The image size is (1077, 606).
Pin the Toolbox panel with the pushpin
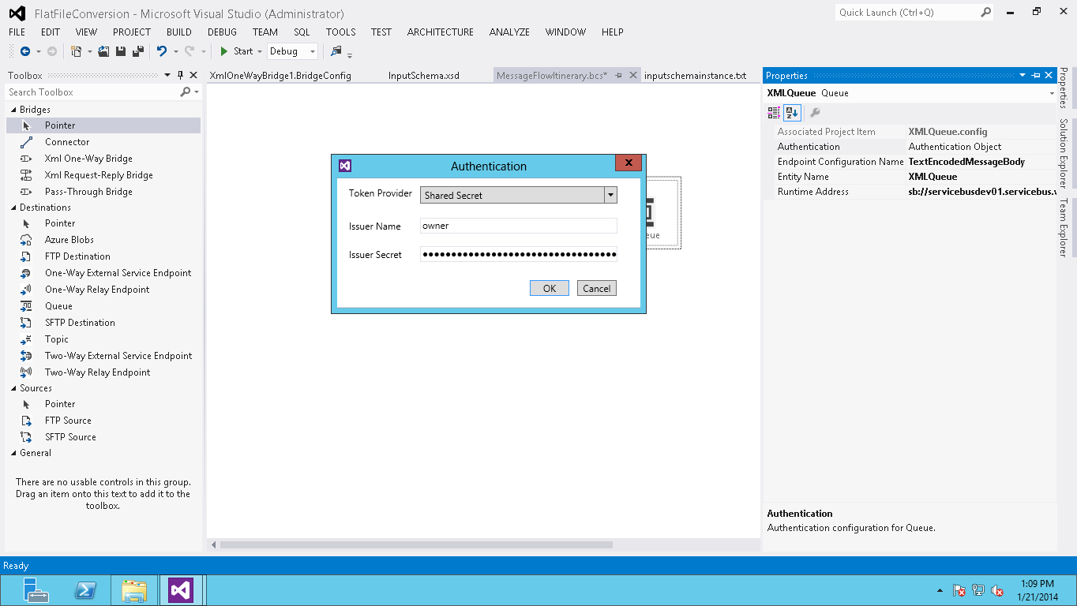click(180, 76)
